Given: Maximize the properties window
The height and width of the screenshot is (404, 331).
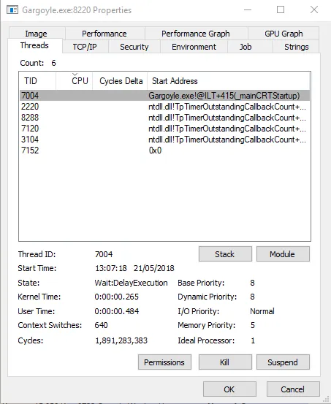Looking at the screenshot, I should [281, 10].
